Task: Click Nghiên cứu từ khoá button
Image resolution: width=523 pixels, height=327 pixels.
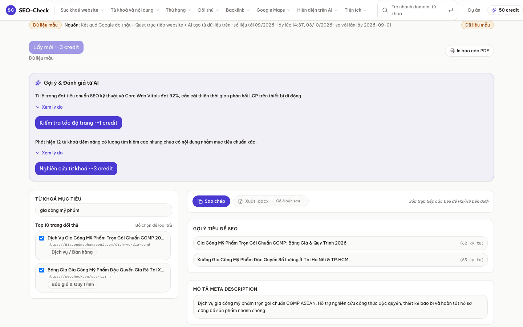Action: 76,169
